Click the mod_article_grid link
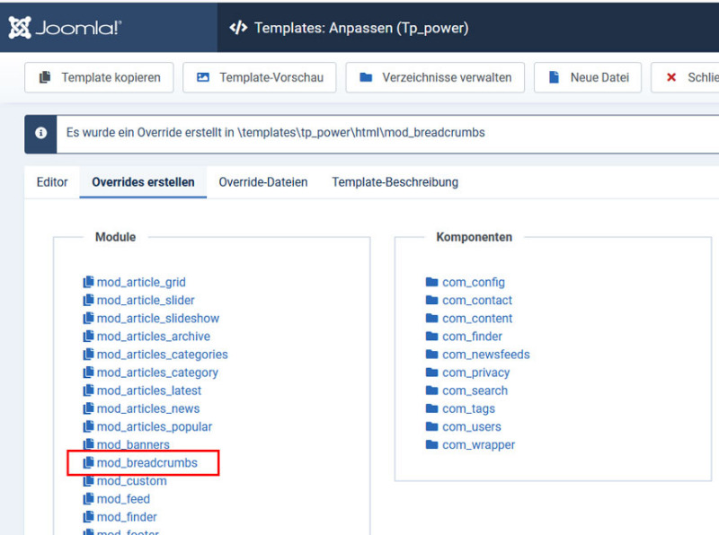719x535 pixels. pos(141,282)
